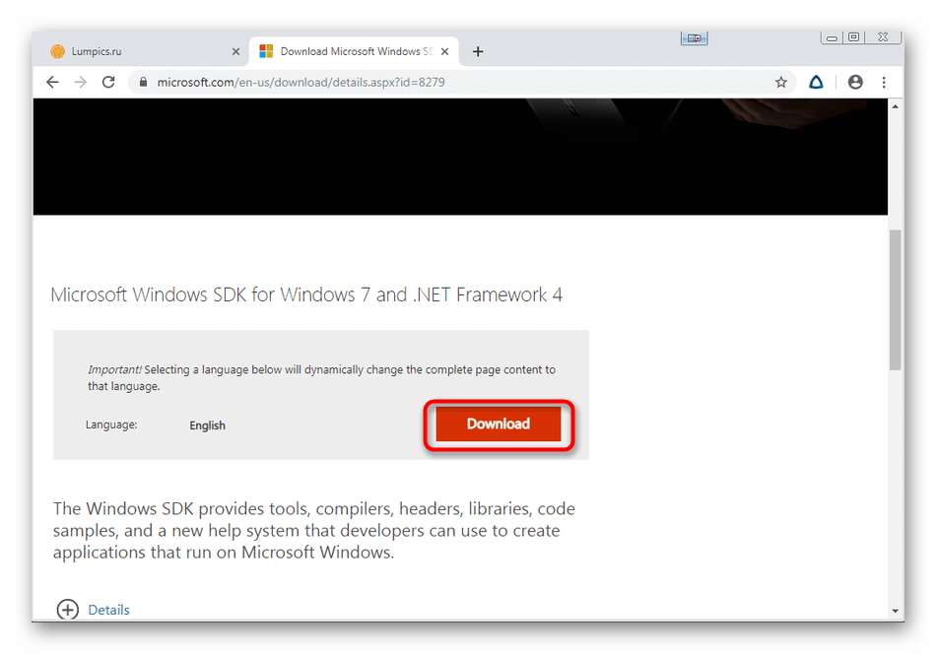Click the Details link text
This screenshot has width=936, height=654.
coord(108,610)
